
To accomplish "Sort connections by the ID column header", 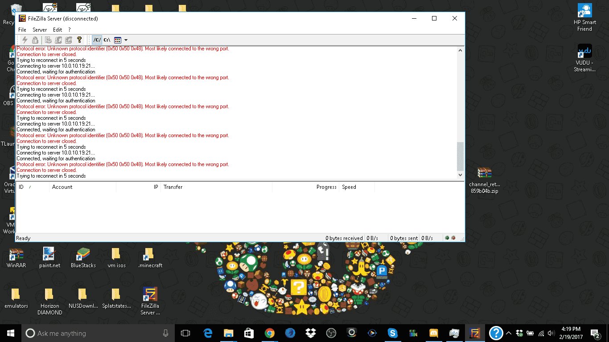I will [x=33, y=187].
